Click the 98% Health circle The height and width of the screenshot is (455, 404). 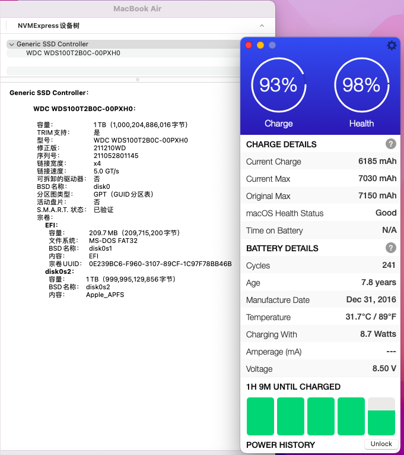[361, 85]
